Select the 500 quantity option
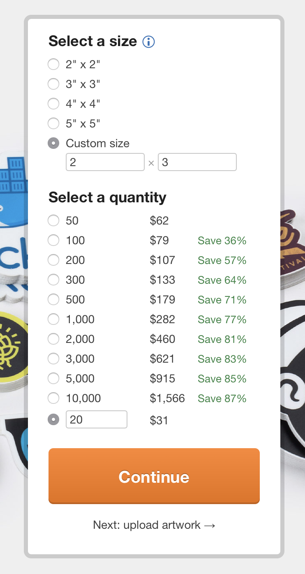Viewport: 305px width, 574px height. [53, 299]
